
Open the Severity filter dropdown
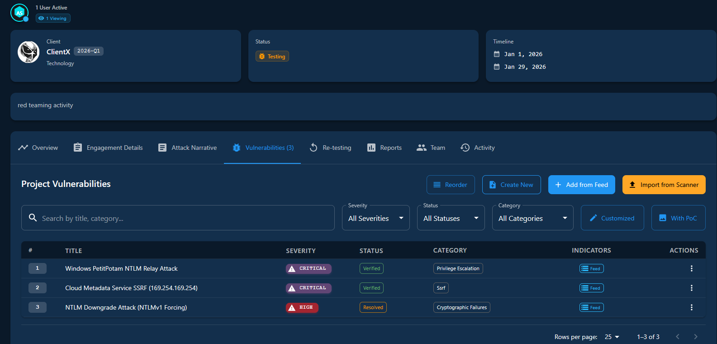click(x=376, y=218)
